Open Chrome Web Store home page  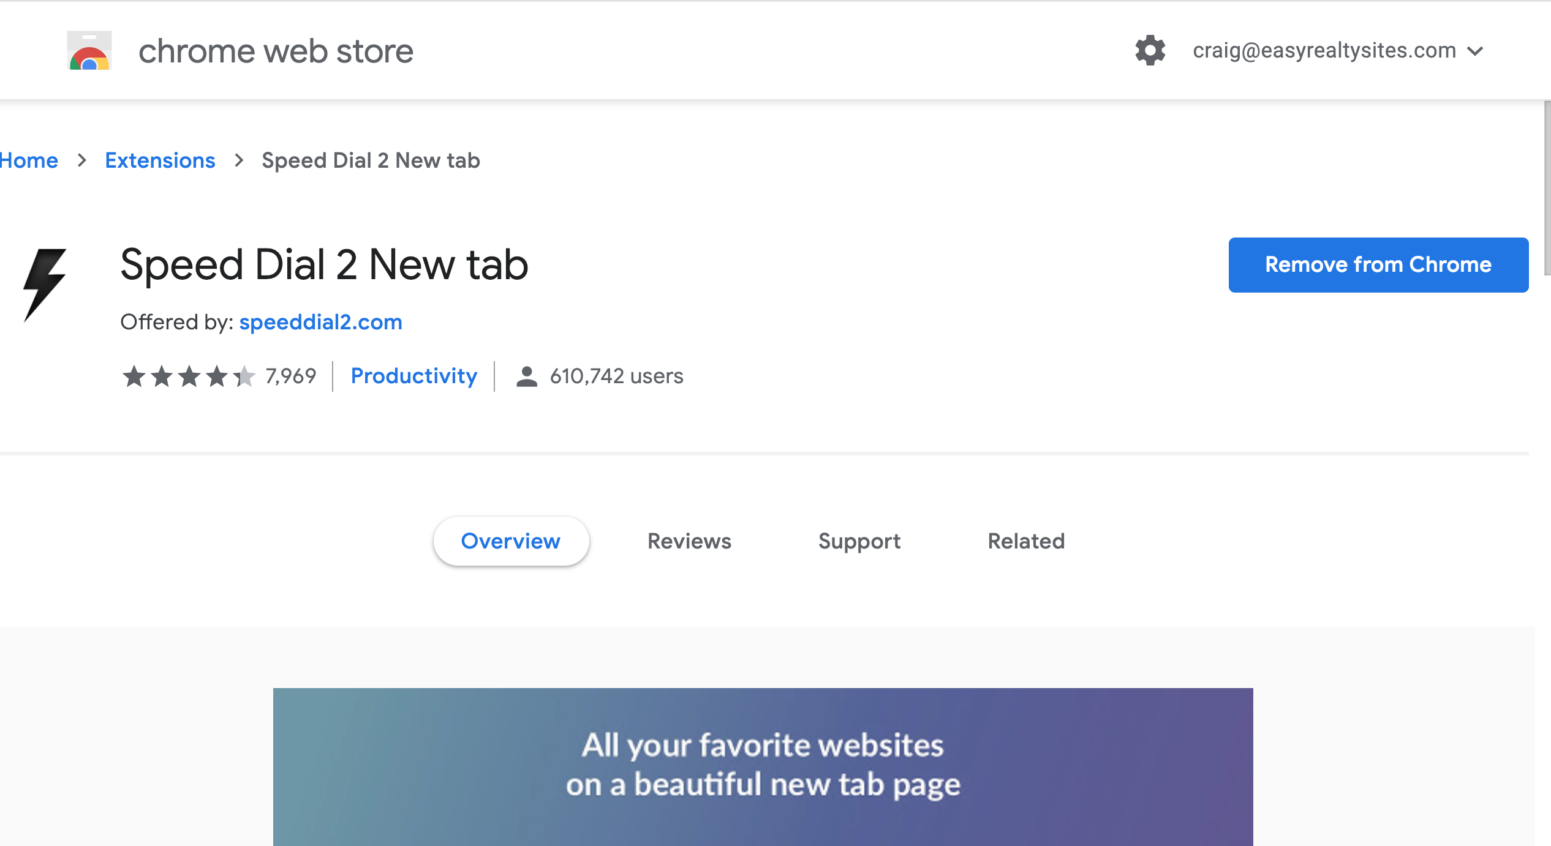coord(28,159)
